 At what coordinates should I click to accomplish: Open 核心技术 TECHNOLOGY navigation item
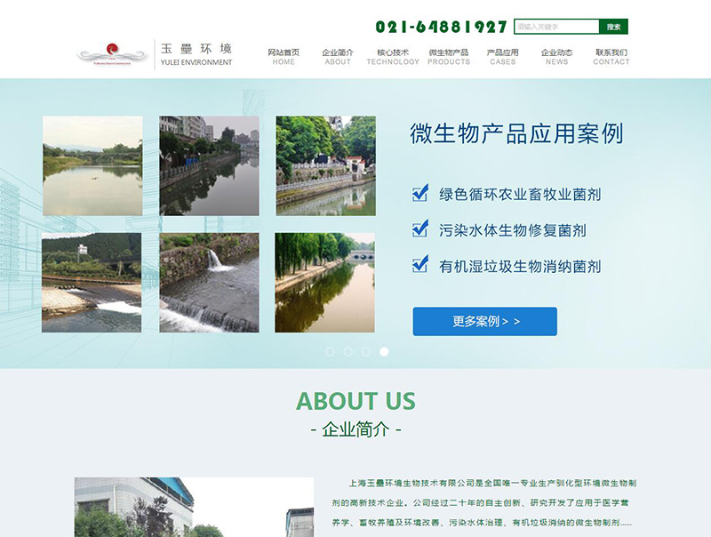click(x=393, y=57)
